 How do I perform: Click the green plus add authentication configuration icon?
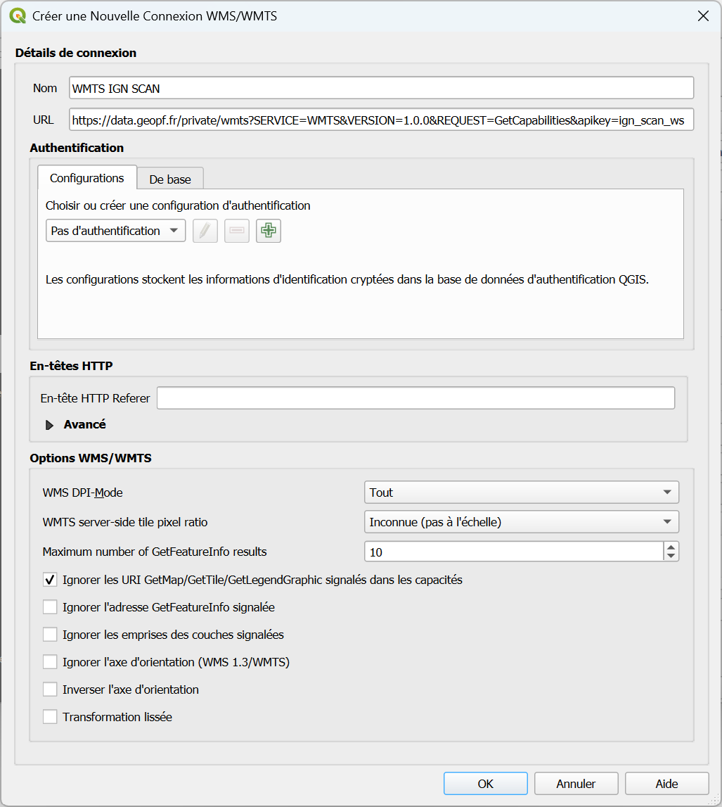(x=268, y=231)
